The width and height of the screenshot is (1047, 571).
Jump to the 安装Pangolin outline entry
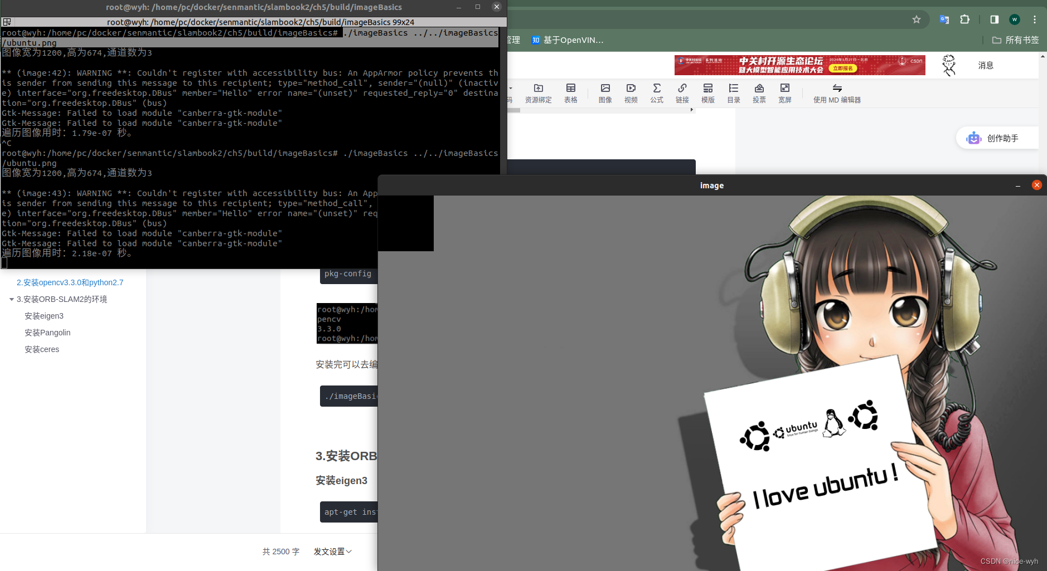tap(48, 332)
